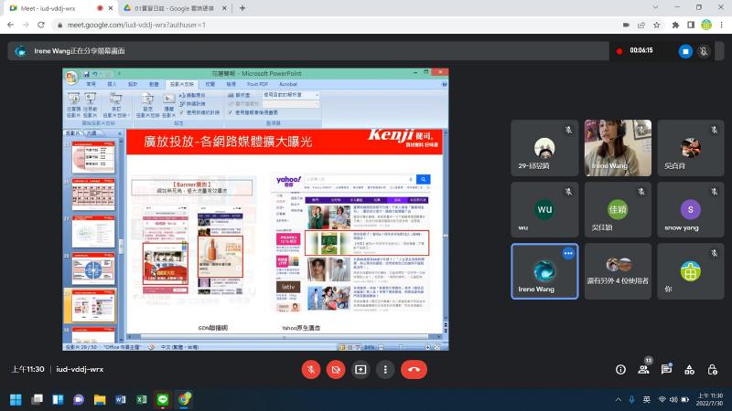
Task: Click the slide's vertical scrollbar
Action: tap(446, 224)
